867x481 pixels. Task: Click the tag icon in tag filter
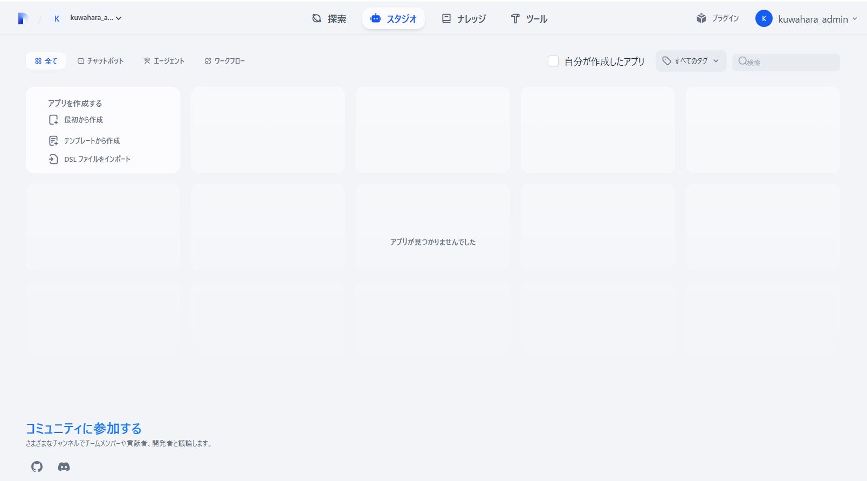pyautogui.click(x=666, y=61)
